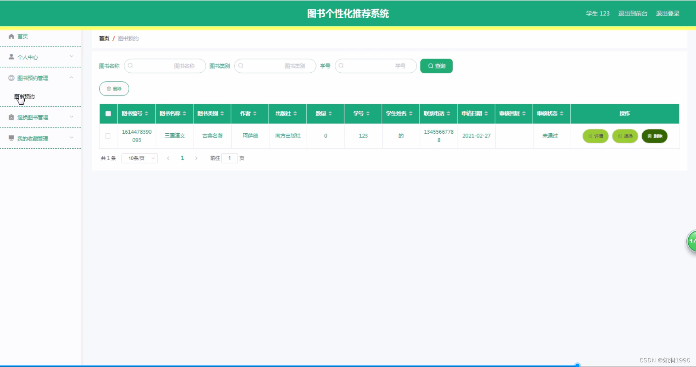This screenshot has width=696, height=367.
Task: Click 详情 button in 三国演义 row
Action: (x=595, y=136)
